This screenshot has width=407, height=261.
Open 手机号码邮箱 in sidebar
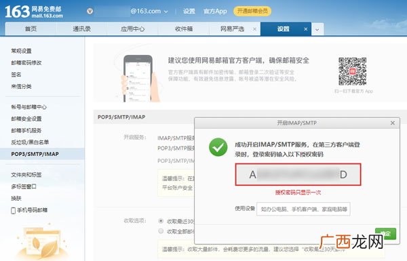32,210
